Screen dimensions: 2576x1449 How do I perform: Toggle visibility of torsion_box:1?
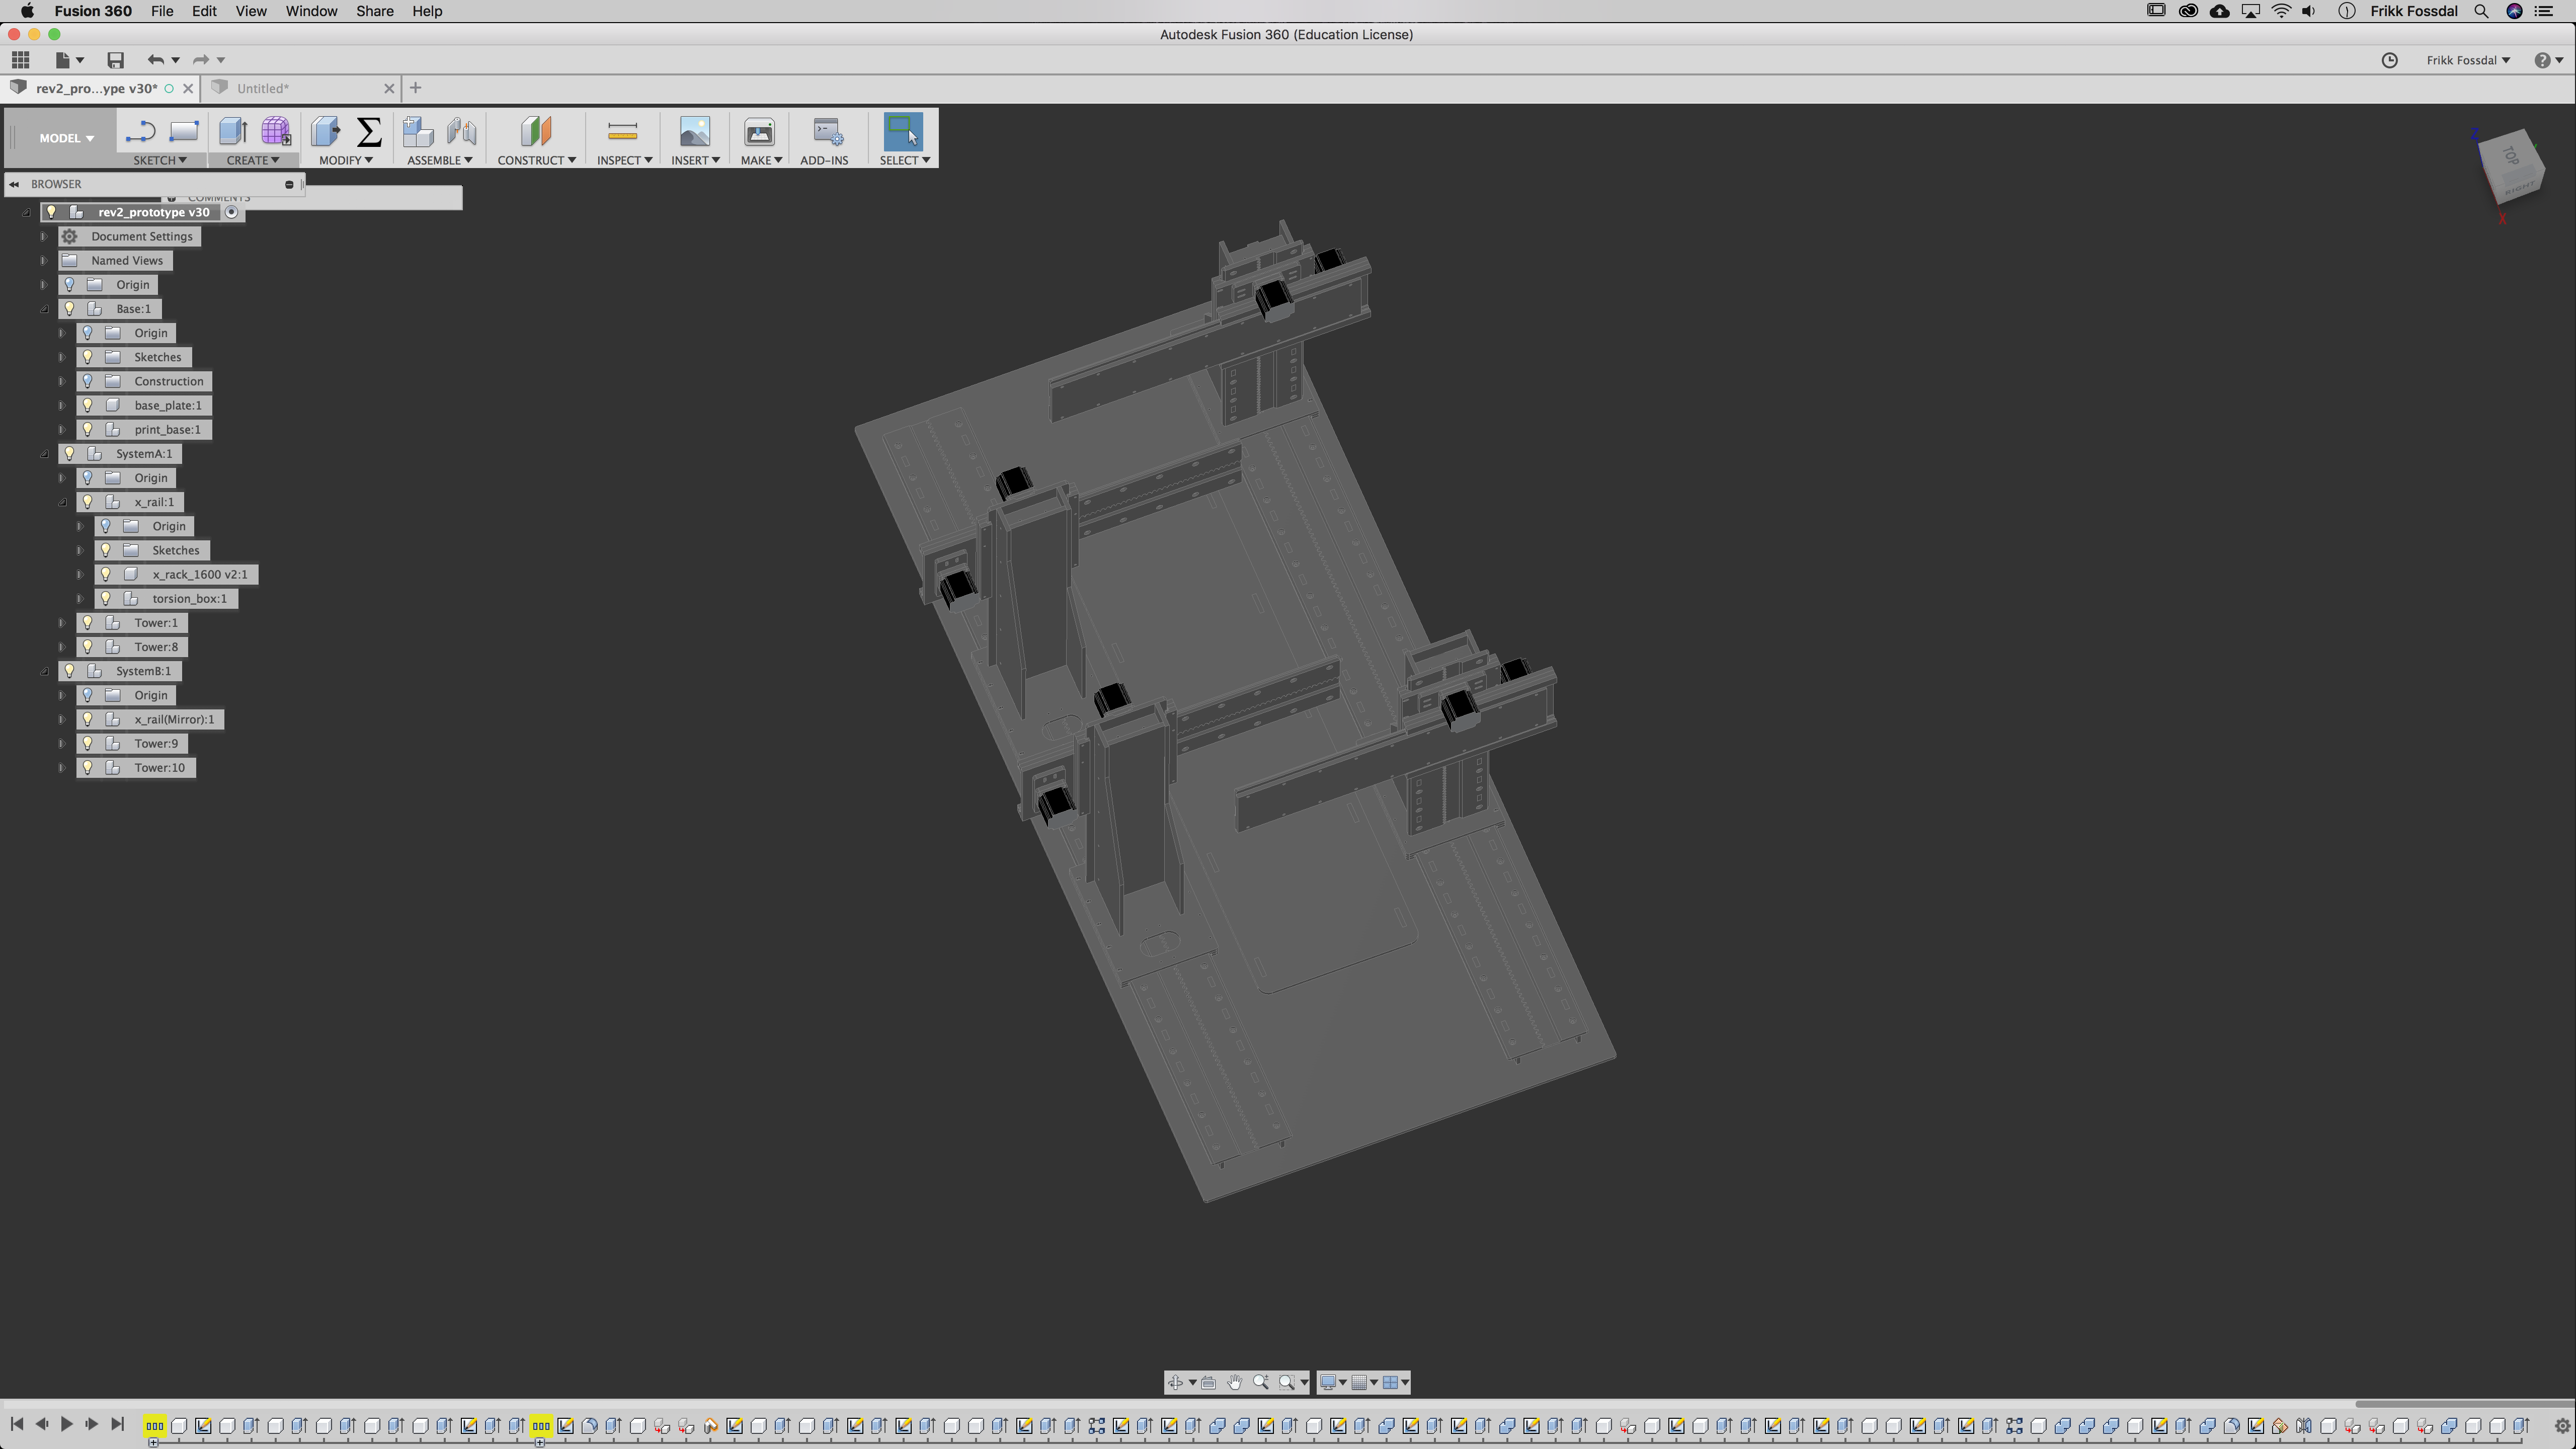pos(106,599)
